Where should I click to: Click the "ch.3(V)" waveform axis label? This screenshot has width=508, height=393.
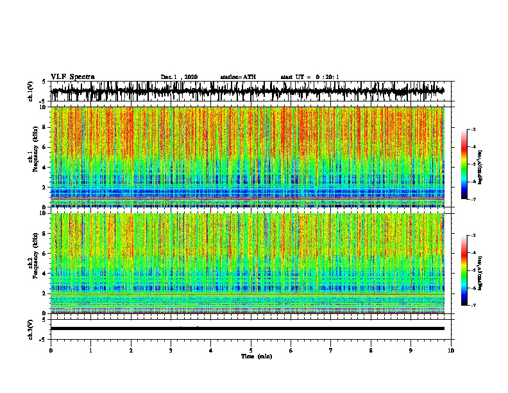click(31, 329)
